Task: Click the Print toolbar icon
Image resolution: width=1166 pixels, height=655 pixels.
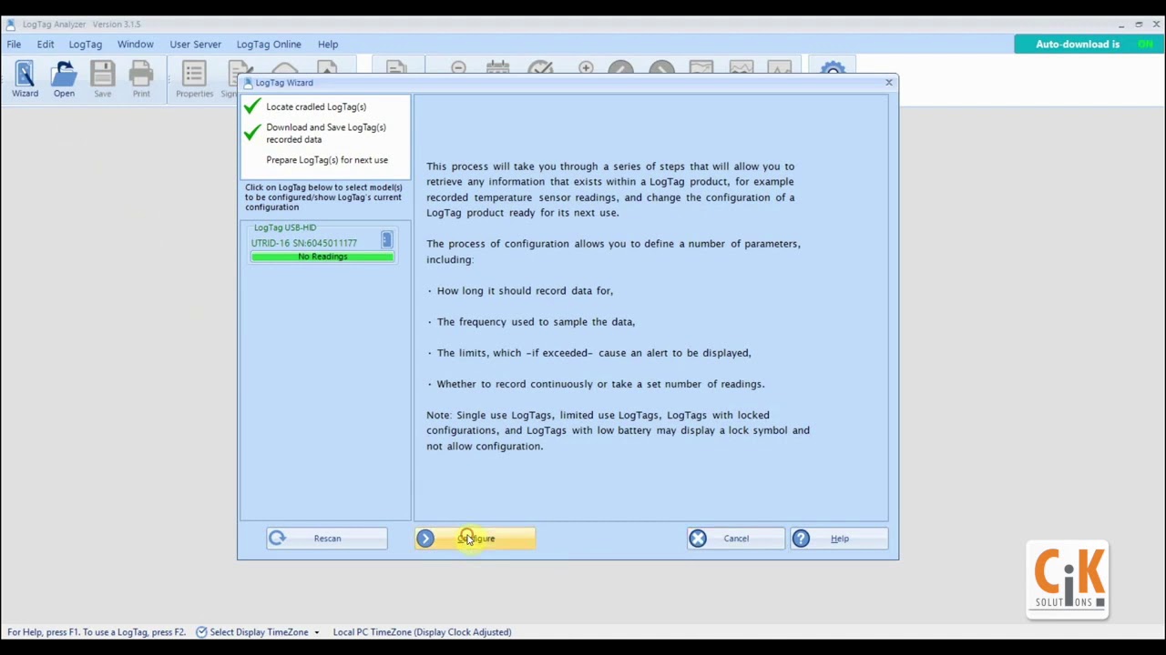Action: coord(141,78)
